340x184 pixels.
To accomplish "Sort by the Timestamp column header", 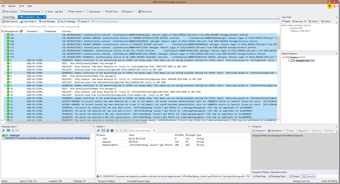I will coord(33,31).
